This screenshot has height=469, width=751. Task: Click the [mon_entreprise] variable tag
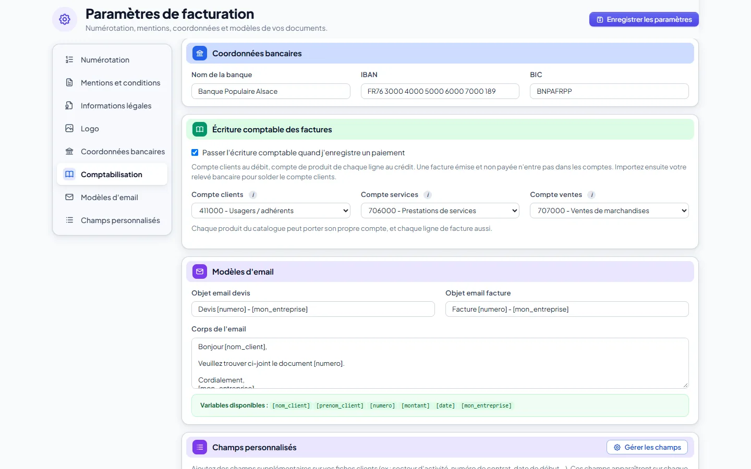click(487, 405)
